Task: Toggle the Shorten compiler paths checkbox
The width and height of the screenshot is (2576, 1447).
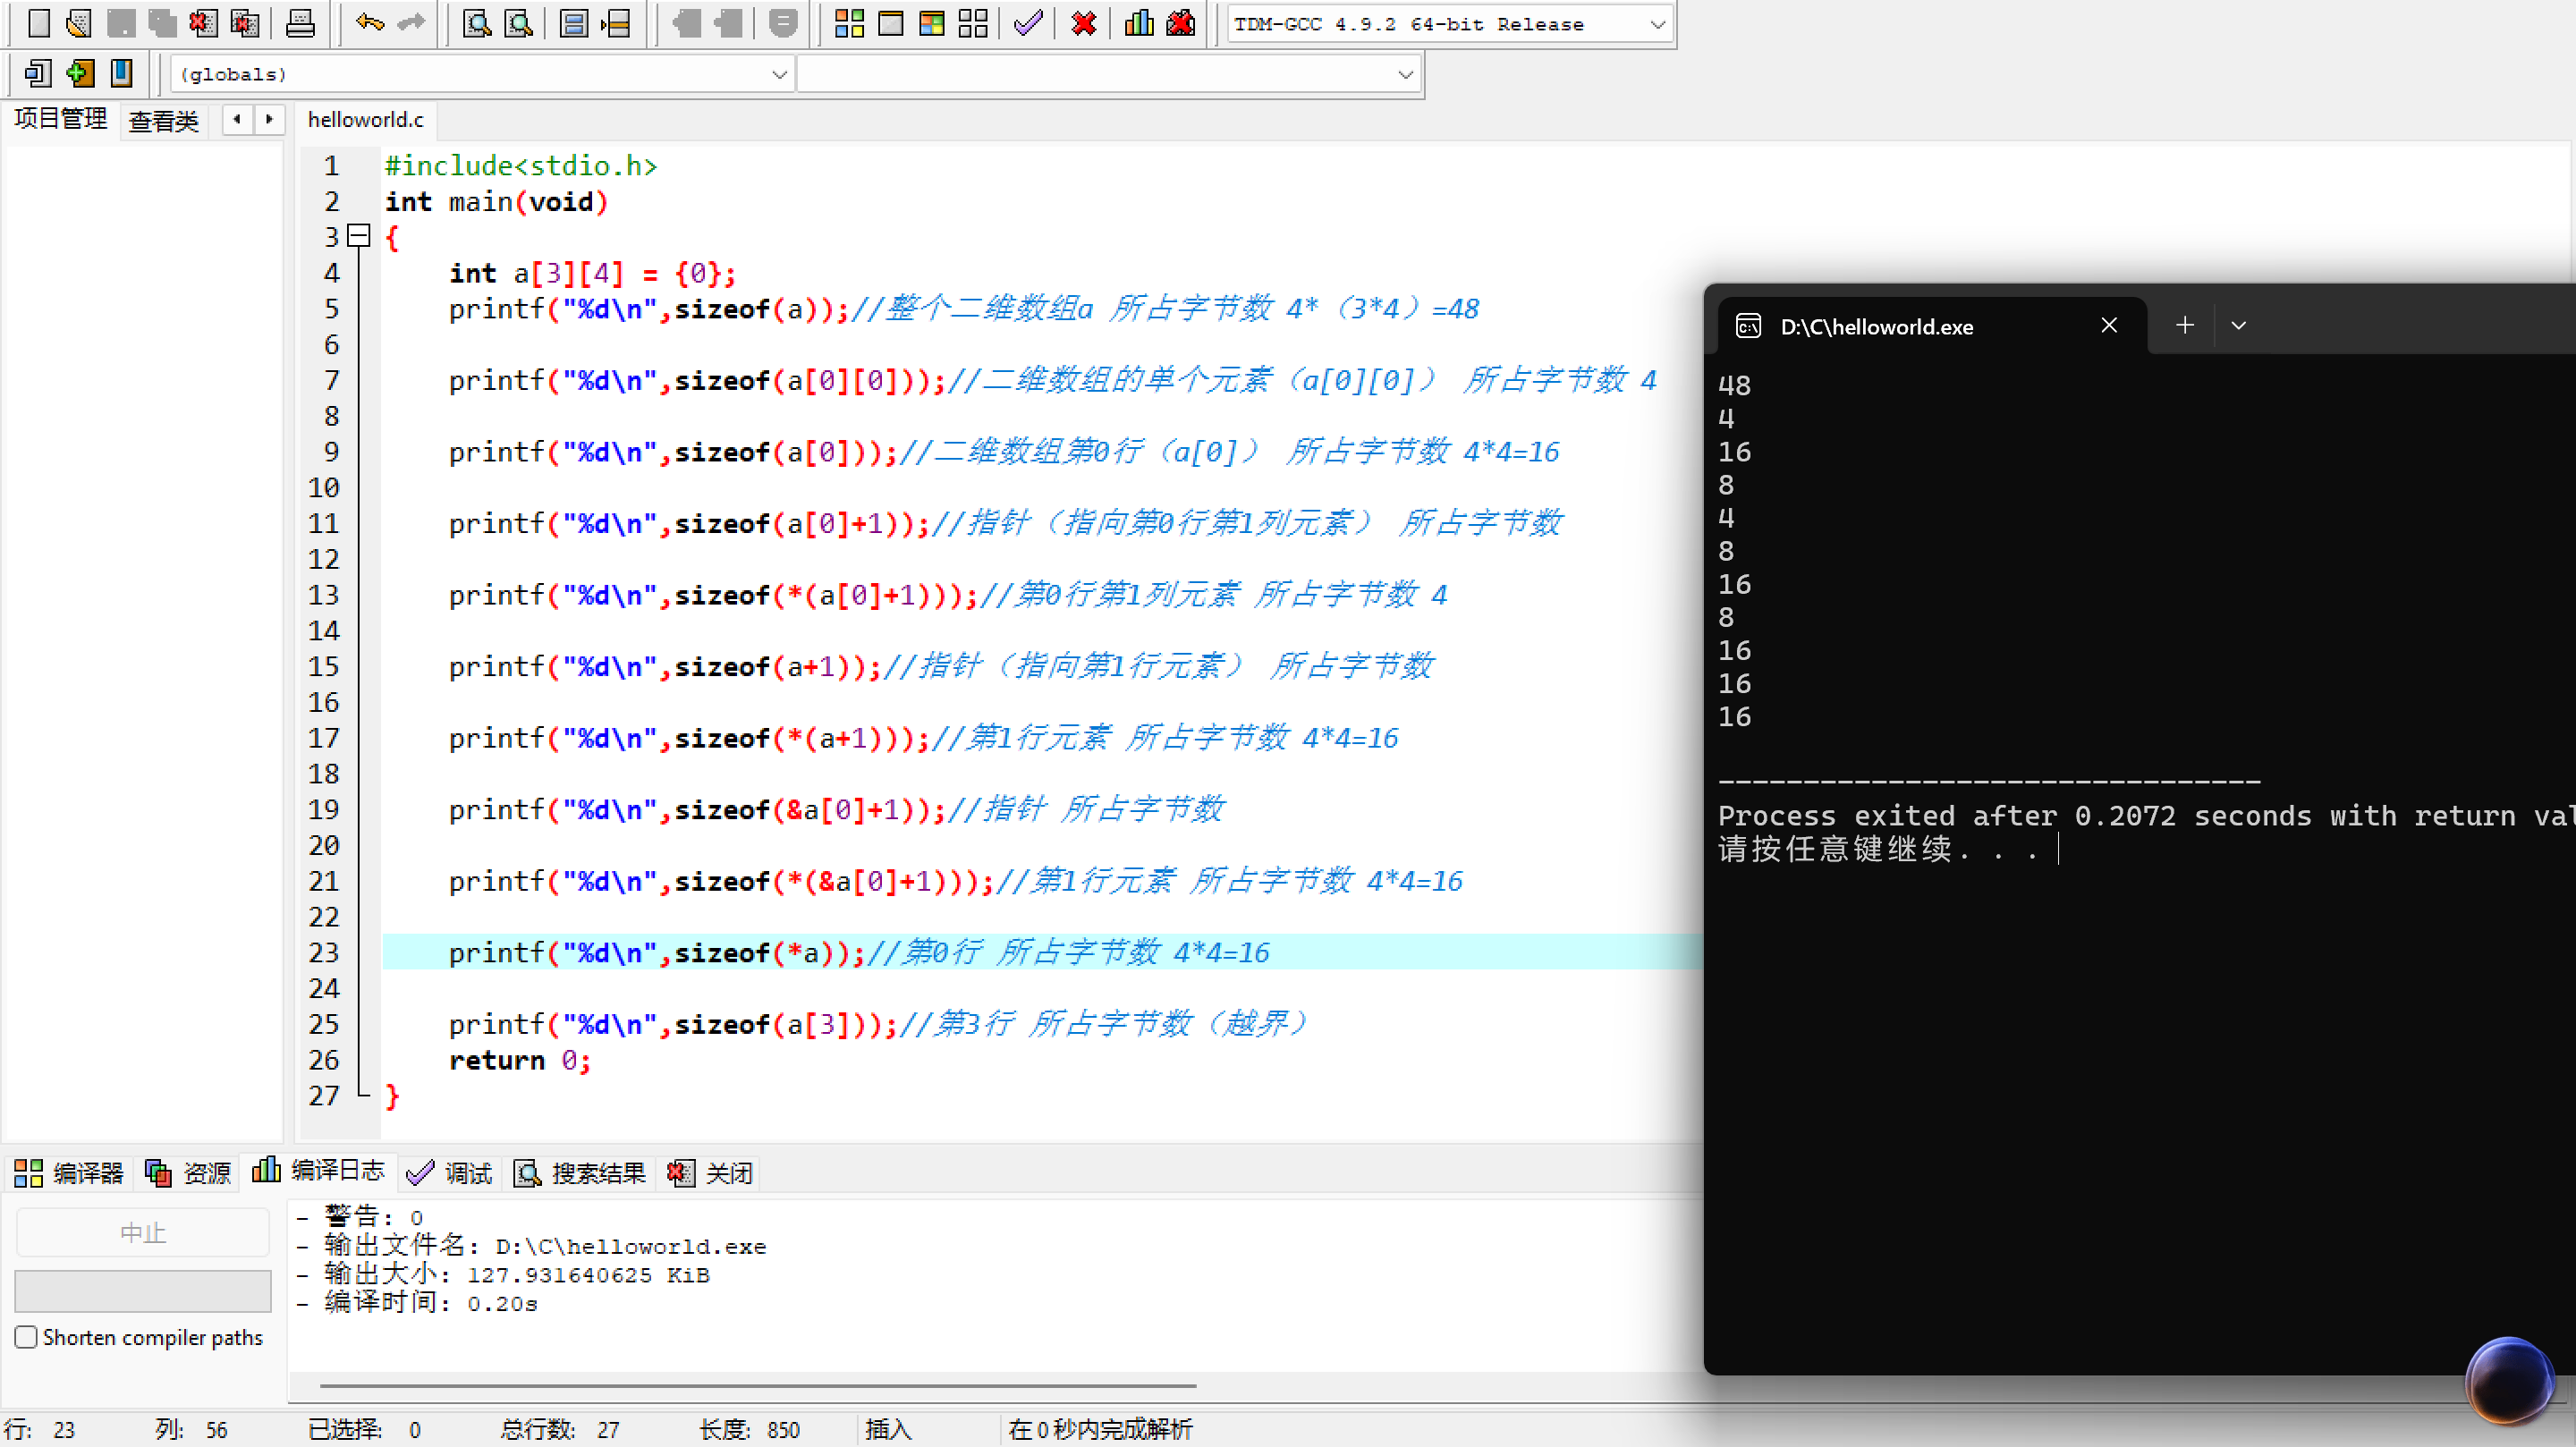Action: point(27,1337)
